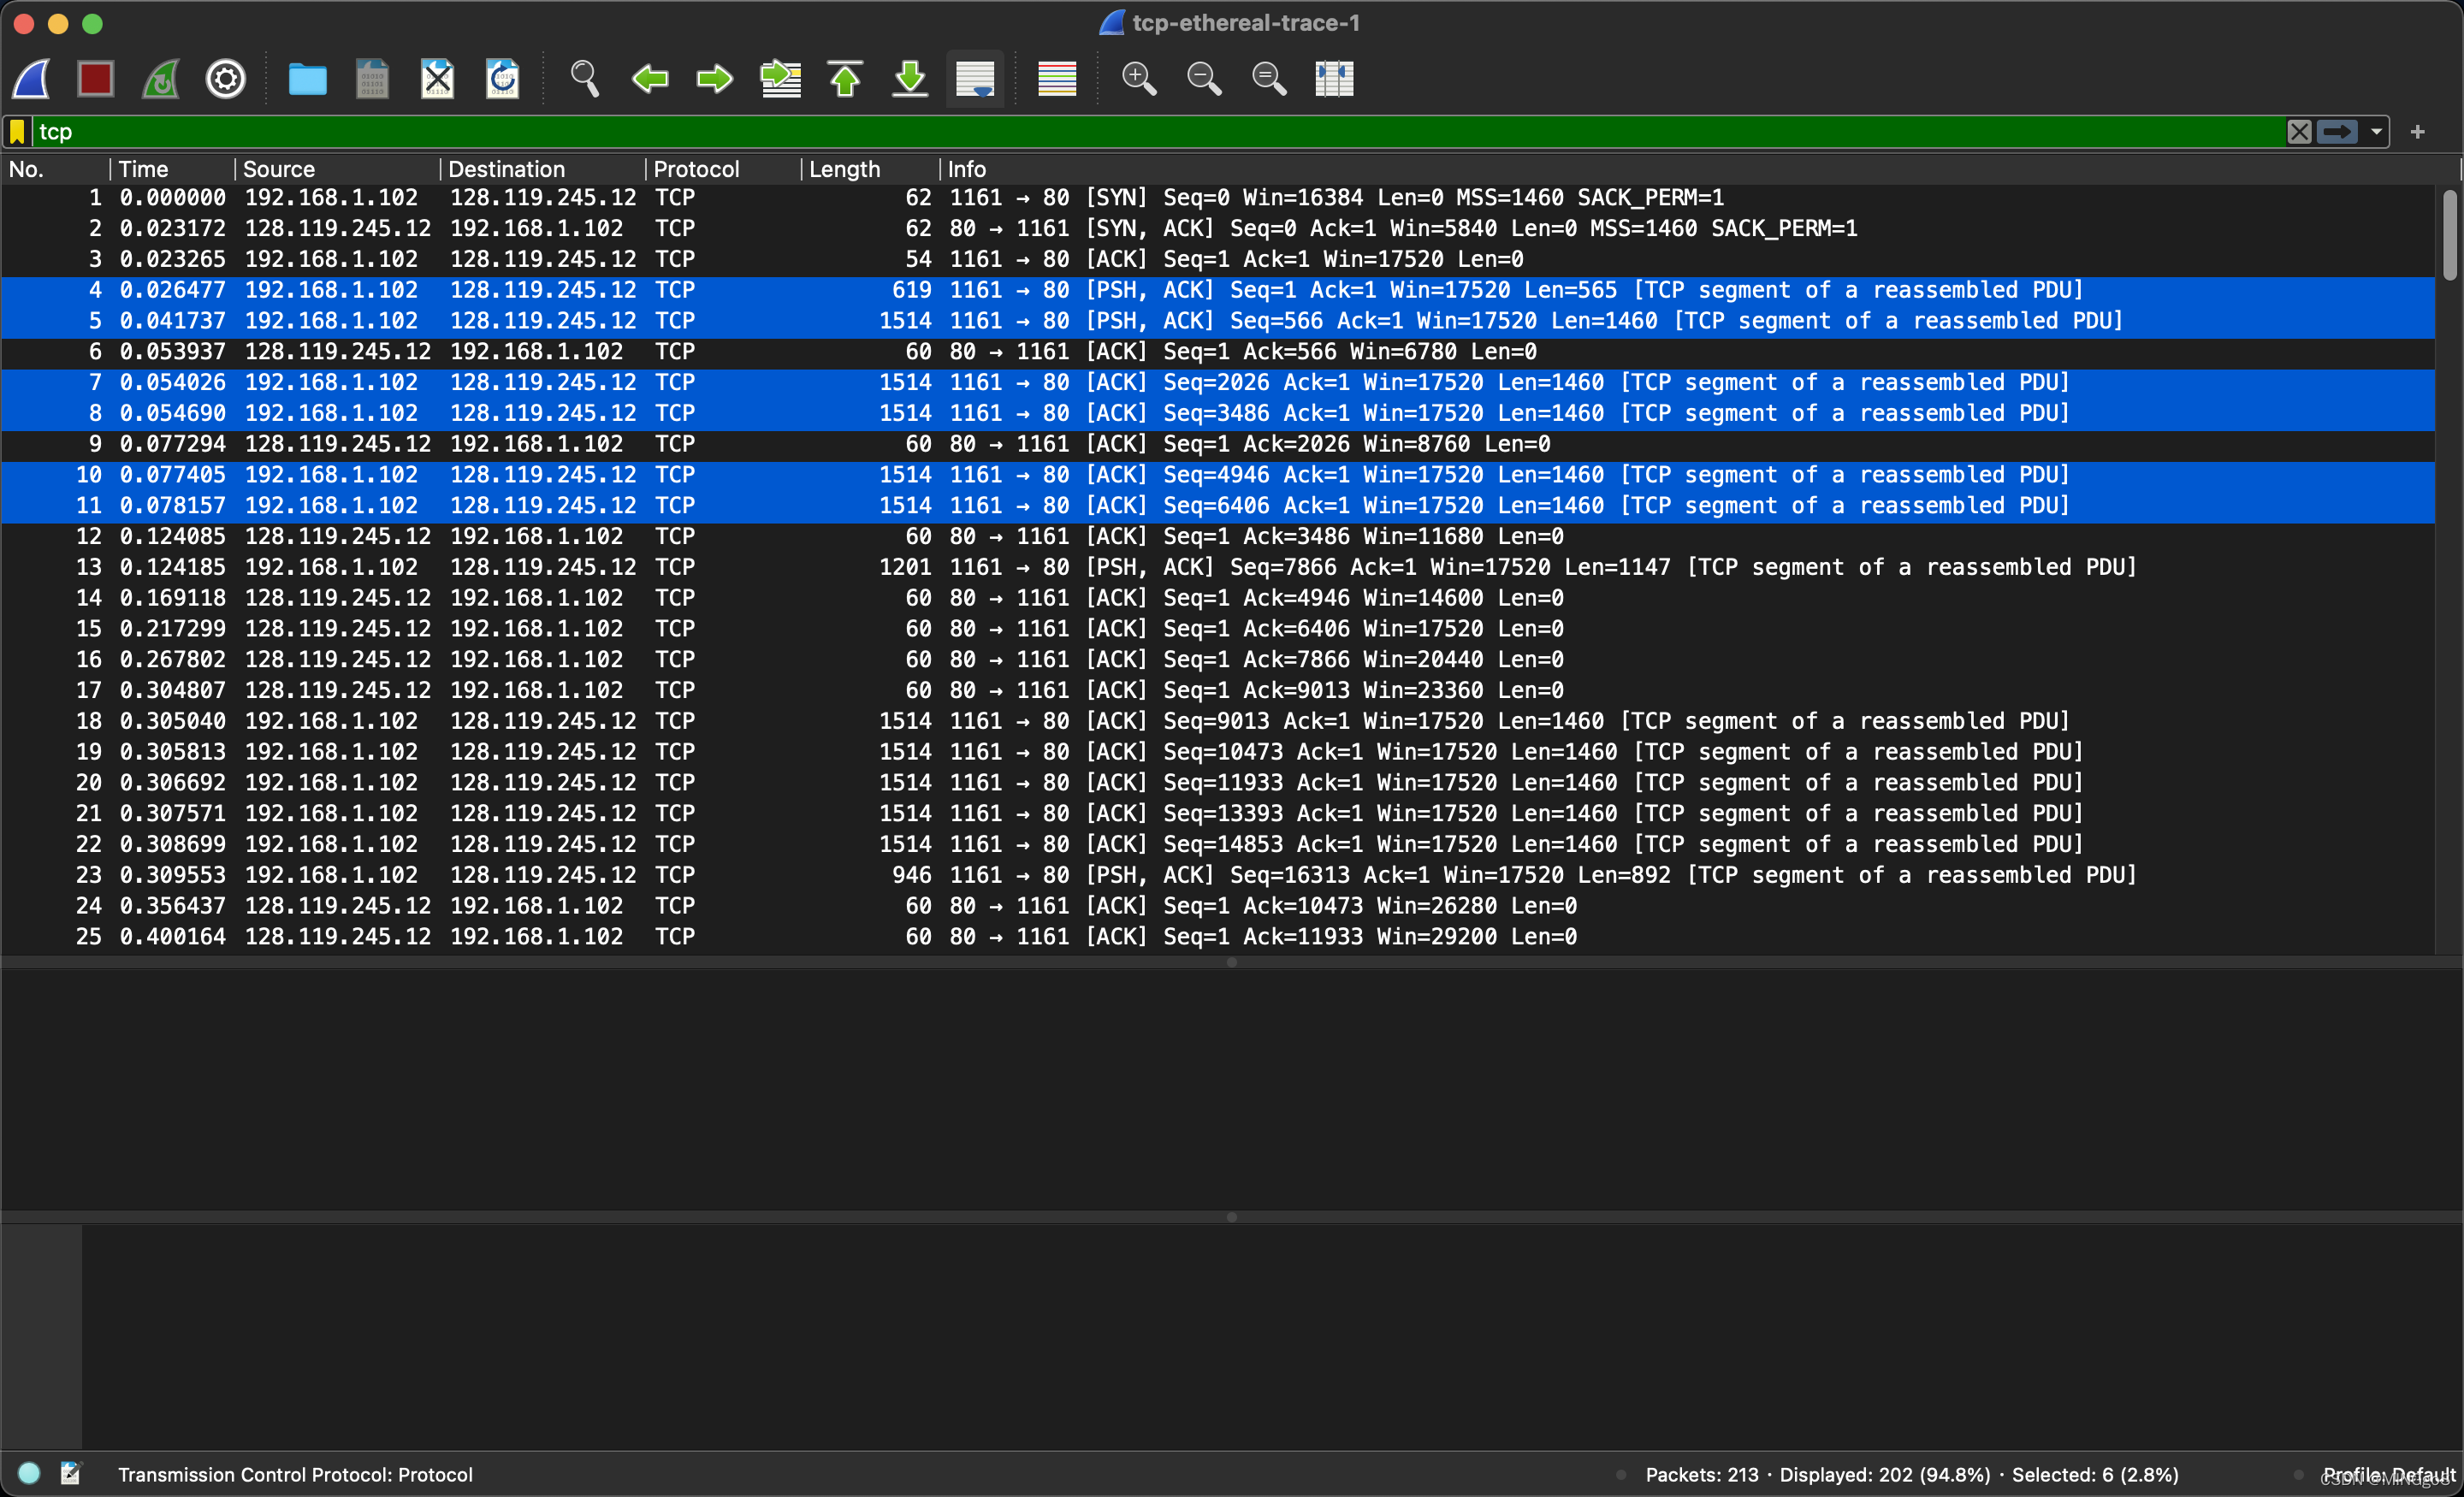Screen dimensions: 2464x1497
Task: Open capture options gear icon
Action: pyautogui.click(x=226, y=78)
